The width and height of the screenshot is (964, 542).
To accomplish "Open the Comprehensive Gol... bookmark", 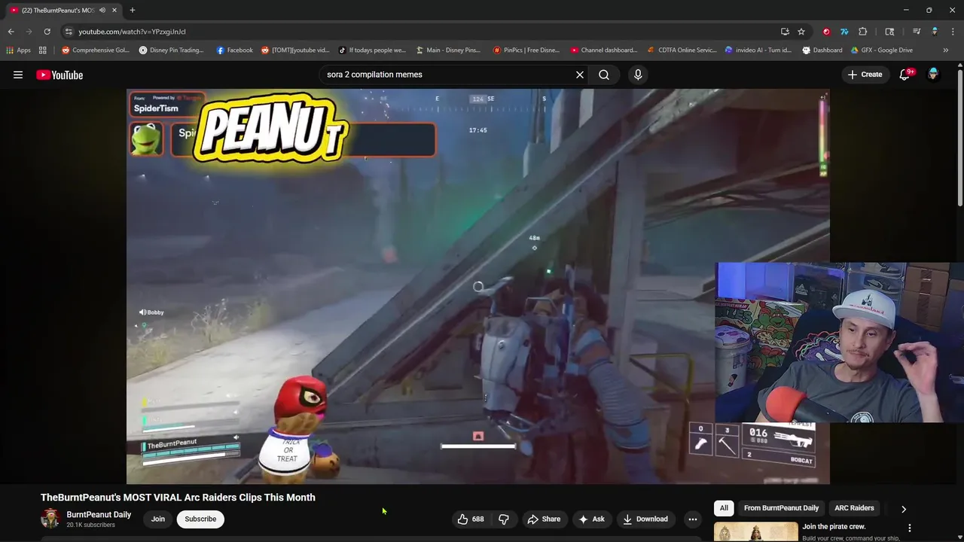I will pos(96,50).
